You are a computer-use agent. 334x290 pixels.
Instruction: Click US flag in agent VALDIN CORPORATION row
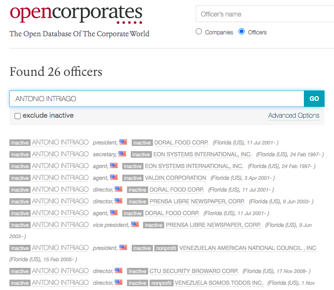114,177
